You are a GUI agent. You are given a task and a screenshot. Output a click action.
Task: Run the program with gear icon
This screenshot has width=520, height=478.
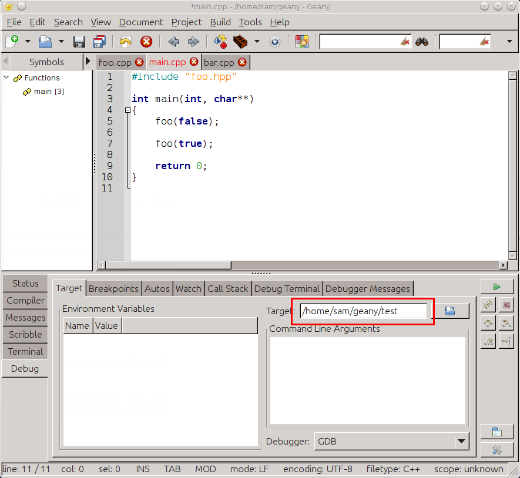[275, 42]
